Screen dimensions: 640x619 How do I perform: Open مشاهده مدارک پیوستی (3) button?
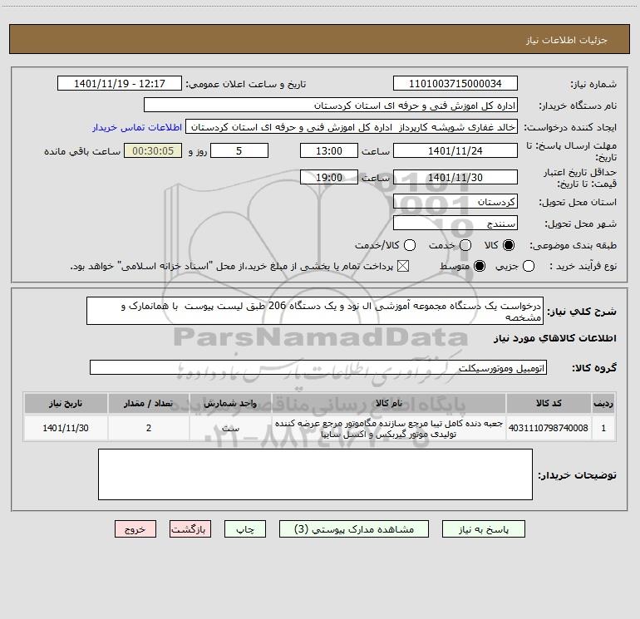(354, 529)
